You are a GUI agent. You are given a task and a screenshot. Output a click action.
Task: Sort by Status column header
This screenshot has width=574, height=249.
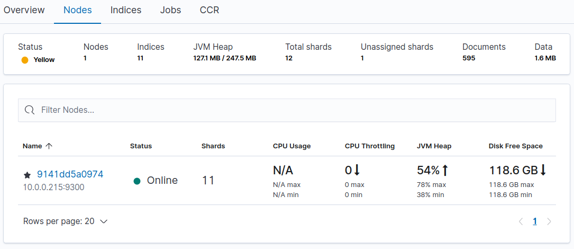click(x=141, y=146)
